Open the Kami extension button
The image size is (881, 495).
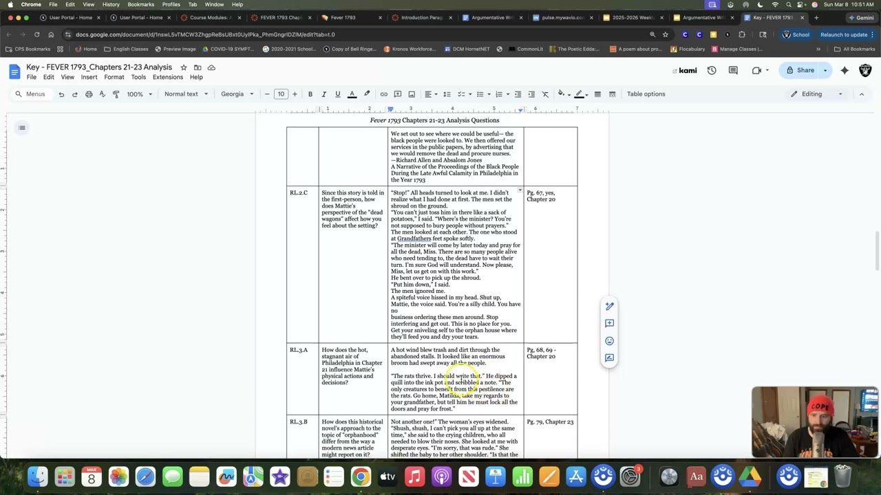(684, 70)
